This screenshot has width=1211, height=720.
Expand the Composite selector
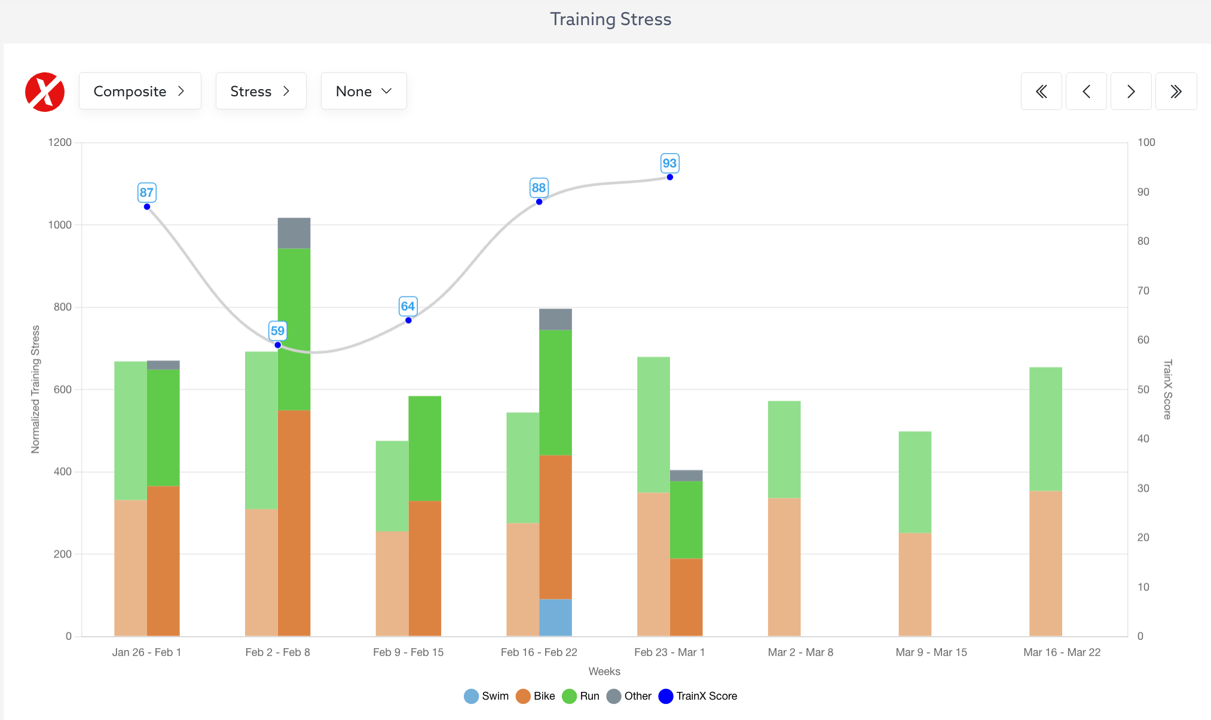[x=139, y=91]
